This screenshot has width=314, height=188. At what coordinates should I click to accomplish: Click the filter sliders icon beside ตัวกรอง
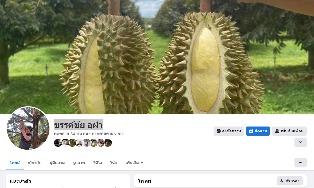click(282, 181)
